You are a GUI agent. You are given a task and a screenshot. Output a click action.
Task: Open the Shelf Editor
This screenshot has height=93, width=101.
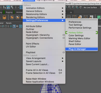point(82,41)
